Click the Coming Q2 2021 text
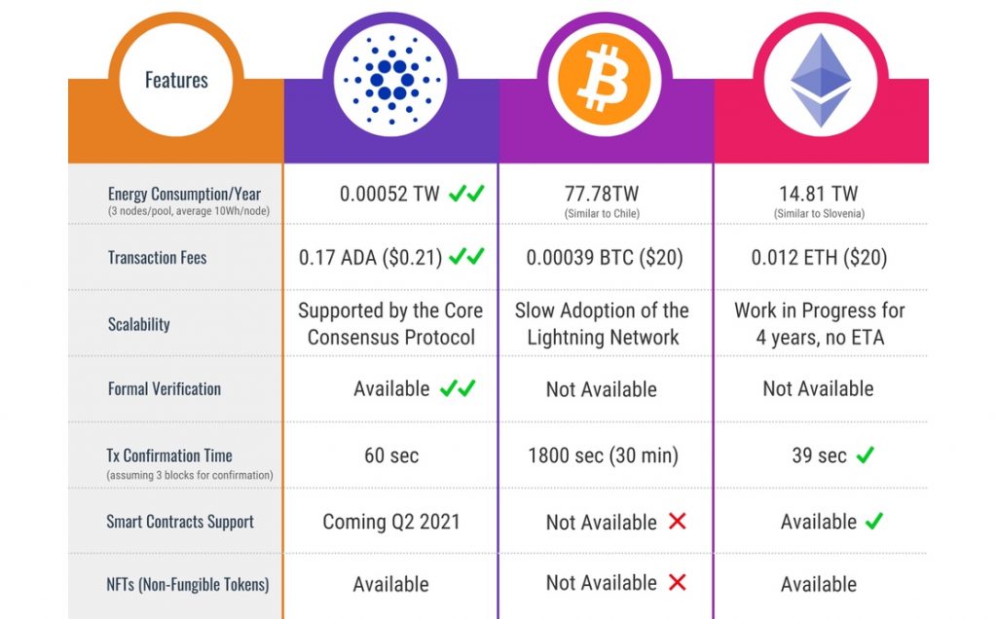 pyautogui.click(x=391, y=522)
